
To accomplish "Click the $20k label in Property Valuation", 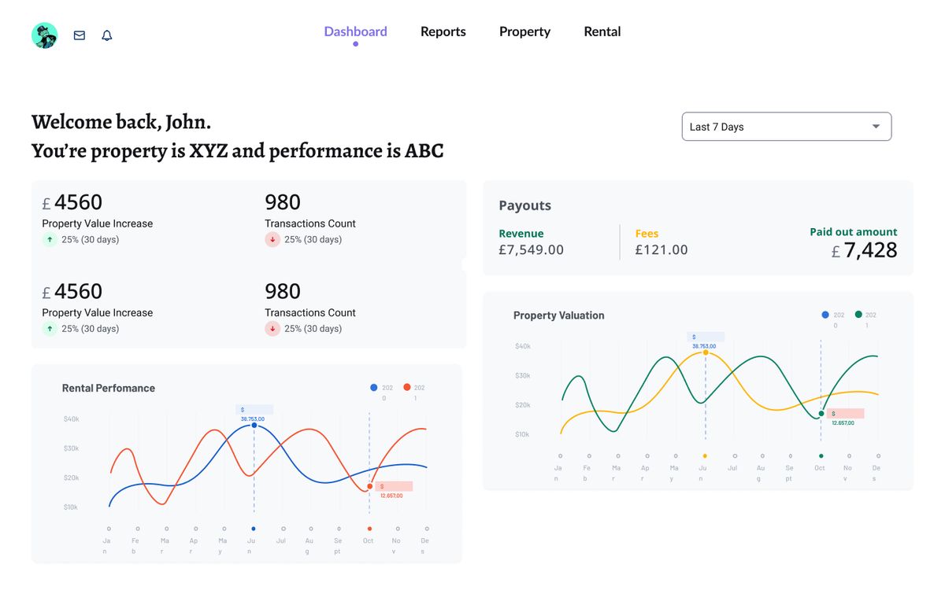I will coord(522,405).
